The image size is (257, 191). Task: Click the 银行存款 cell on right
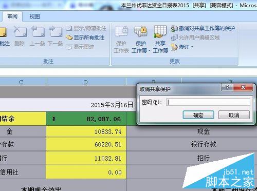click(204, 144)
